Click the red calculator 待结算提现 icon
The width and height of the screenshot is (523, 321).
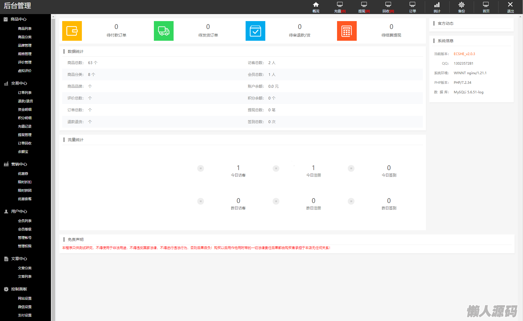point(347,31)
